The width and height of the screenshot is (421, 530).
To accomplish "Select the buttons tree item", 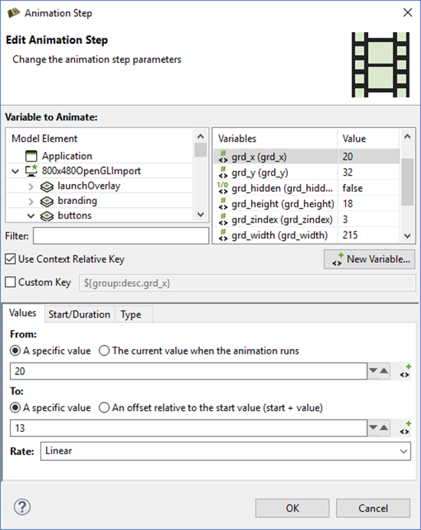I will point(74,216).
